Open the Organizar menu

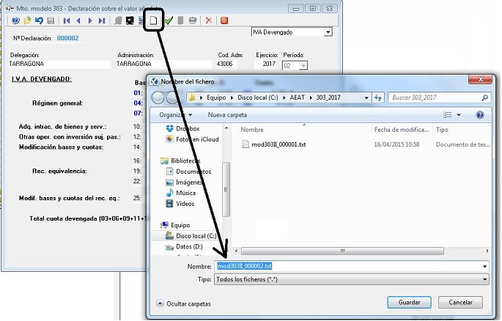(175, 115)
